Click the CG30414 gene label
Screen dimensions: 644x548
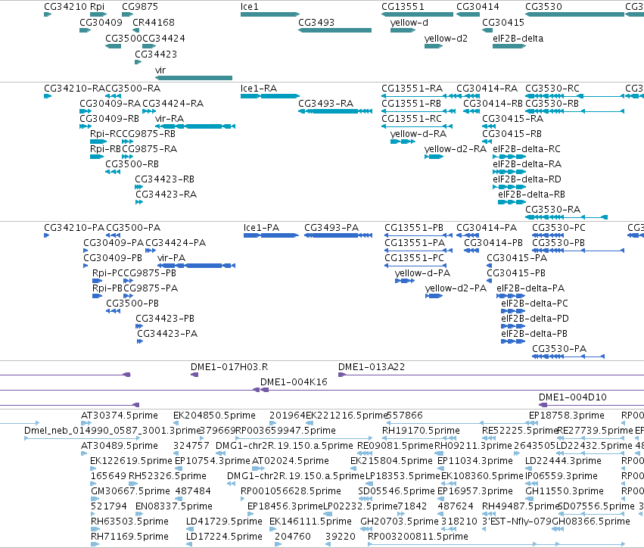click(478, 7)
